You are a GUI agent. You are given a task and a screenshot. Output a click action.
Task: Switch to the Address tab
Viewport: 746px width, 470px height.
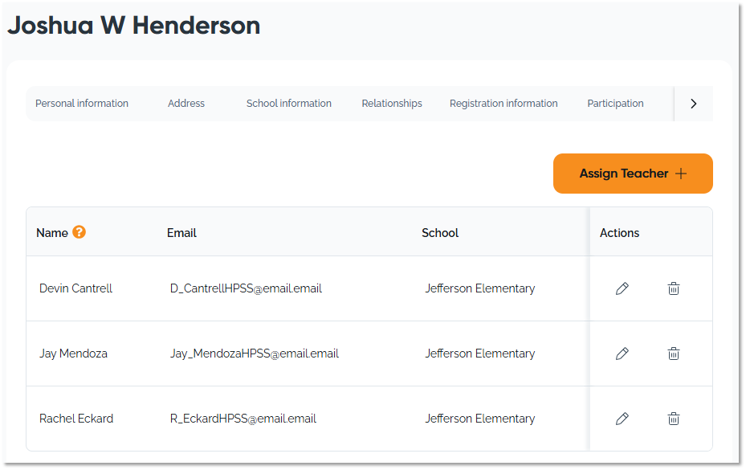pyautogui.click(x=186, y=104)
